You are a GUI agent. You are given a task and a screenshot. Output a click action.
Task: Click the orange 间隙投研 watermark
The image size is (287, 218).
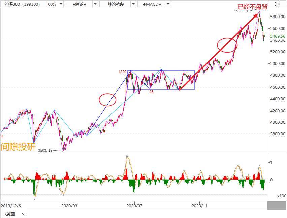[x=18, y=147]
